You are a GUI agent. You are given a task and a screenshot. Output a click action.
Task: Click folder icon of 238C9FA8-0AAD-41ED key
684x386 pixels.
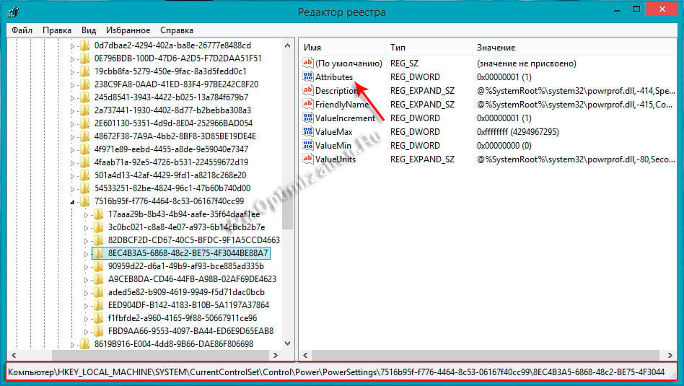click(x=84, y=84)
